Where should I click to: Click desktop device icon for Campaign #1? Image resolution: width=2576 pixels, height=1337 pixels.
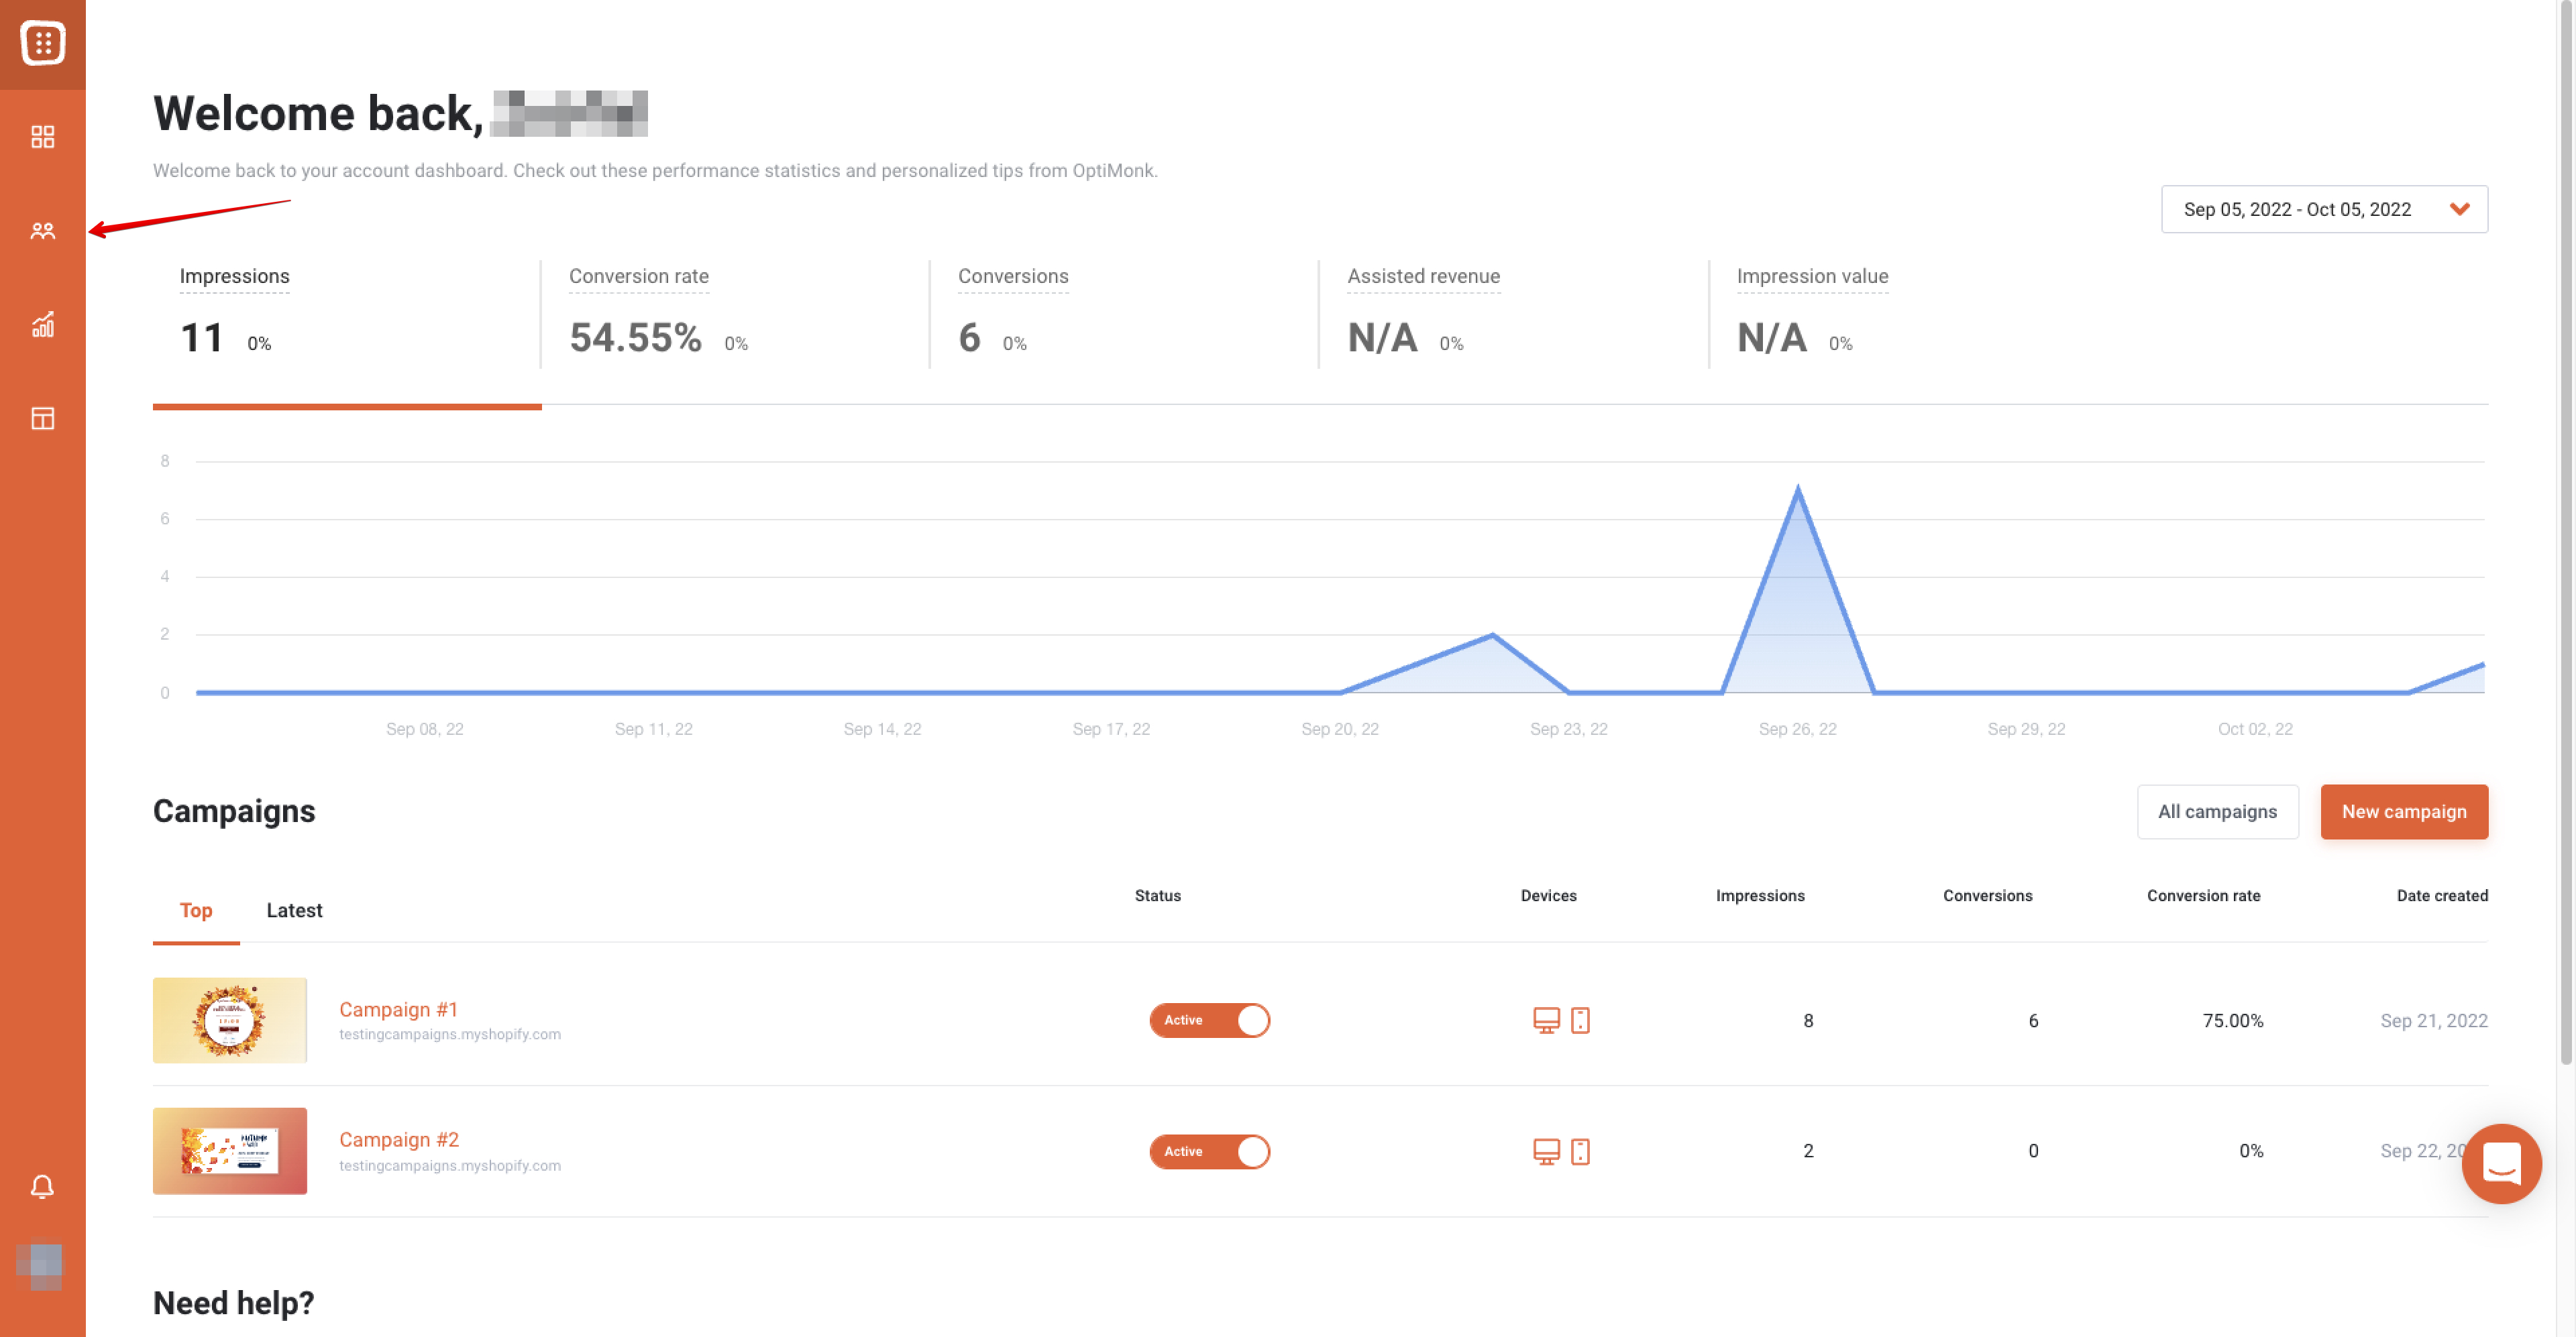tap(1546, 1021)
